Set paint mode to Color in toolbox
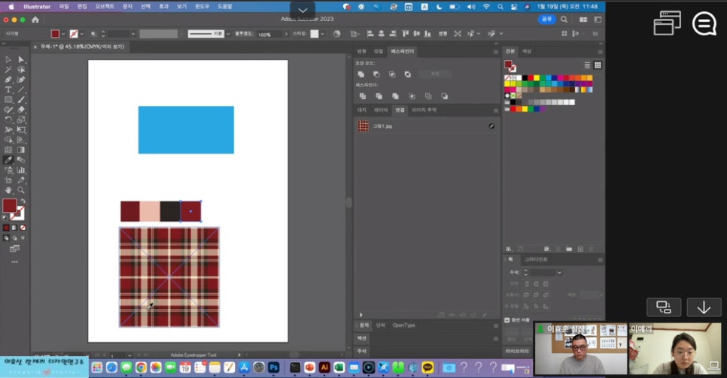Viewport: 727px width, 378px height. coord(6,228)
